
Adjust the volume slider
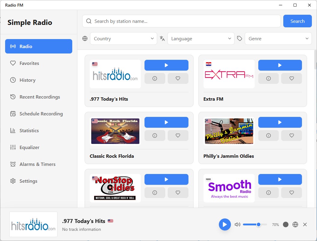point(255,224)
